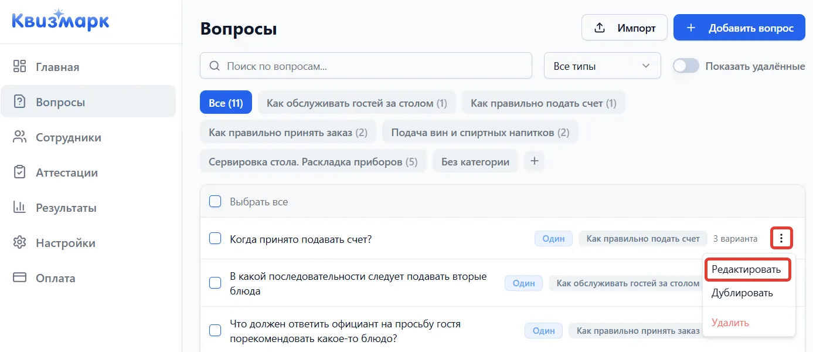The height and width of the screenshot is (352, 813).
Task: Click the Как правильно подать счет row tag
Action: point(643,238)
